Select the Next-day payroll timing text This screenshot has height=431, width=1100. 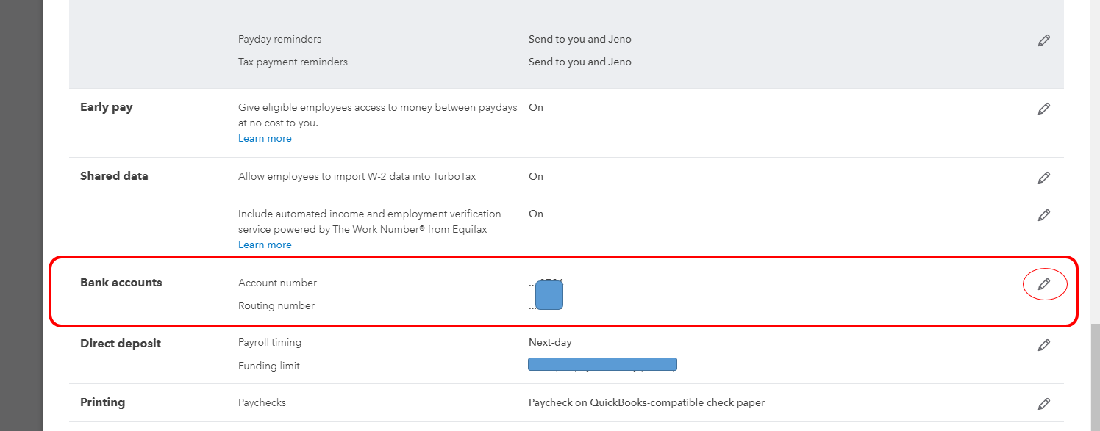tap(550, 342)
